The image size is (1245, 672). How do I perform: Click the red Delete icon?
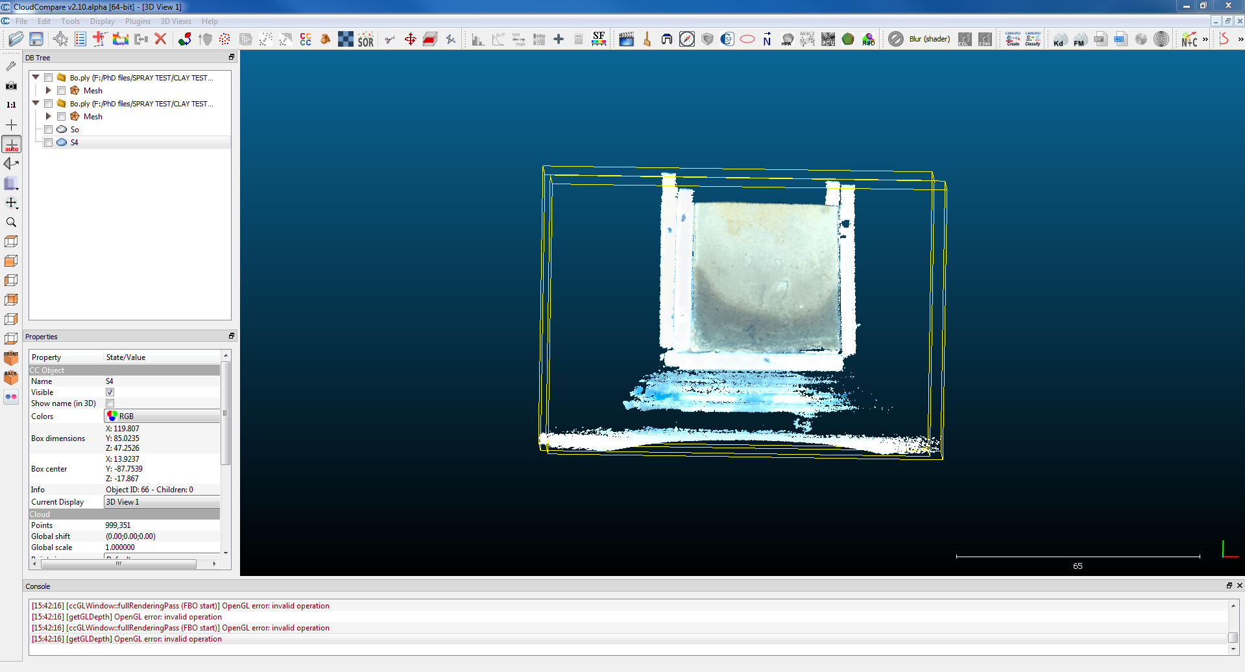tap(161, 39)
